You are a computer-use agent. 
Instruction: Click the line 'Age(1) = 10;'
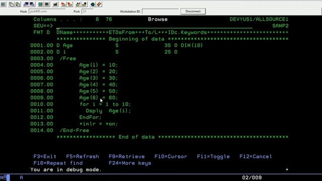pos(99,65)
